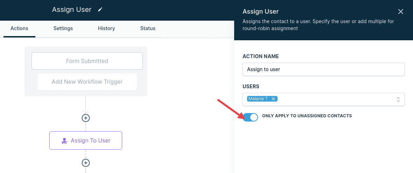
Task: Click Add New Workflow Trigger
Action: tap(87, 82)
